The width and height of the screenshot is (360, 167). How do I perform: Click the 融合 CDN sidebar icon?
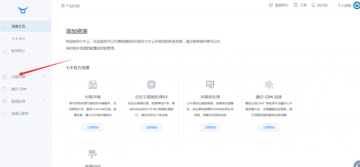5,89
